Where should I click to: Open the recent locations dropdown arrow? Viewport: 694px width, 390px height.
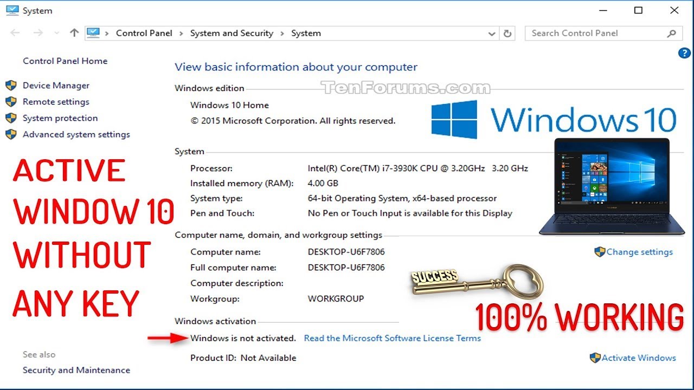[57, 34]
